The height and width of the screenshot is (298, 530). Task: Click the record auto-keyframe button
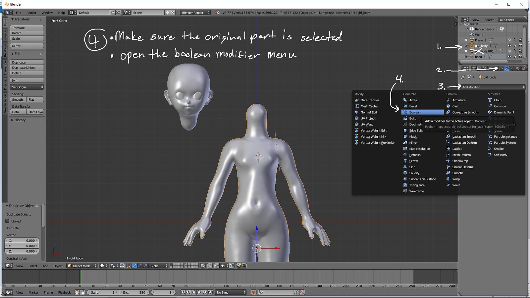click(x=254, y=292)
